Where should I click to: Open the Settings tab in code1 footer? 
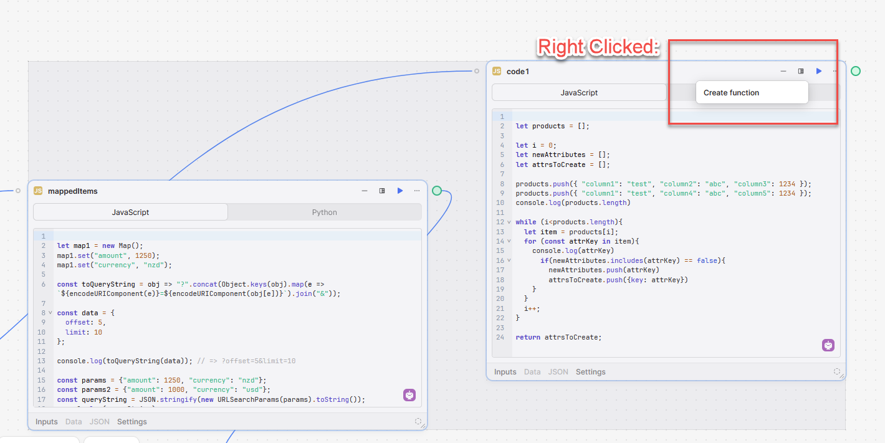point(590,372)
